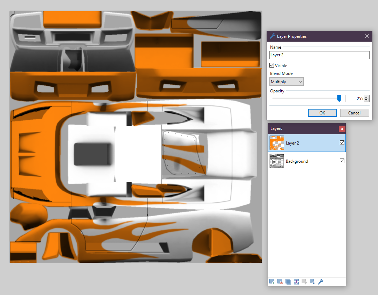The width and height of the screenshot is (378, 295).
Task: Click the Layer 2 thumbnail
Action: point(276,143)
